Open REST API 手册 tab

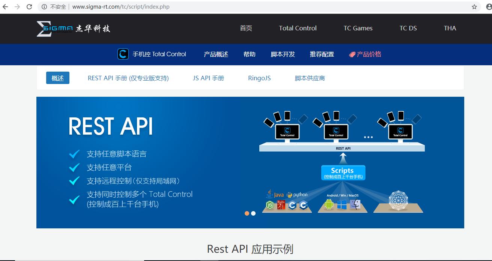coord(128,78)
